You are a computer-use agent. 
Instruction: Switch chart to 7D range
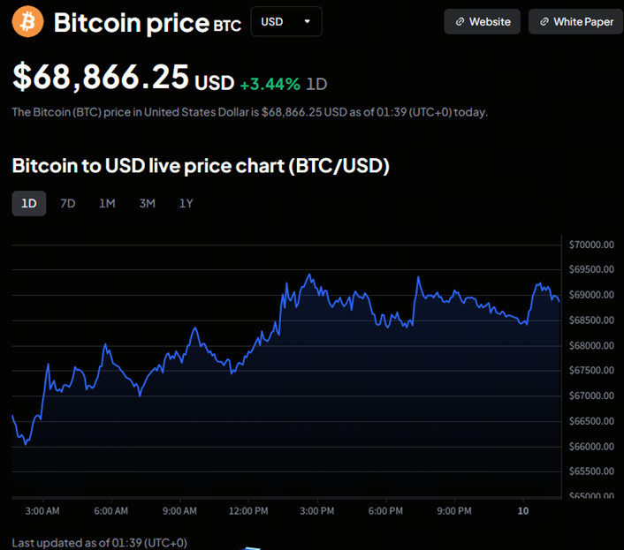[x=68, y=203]
